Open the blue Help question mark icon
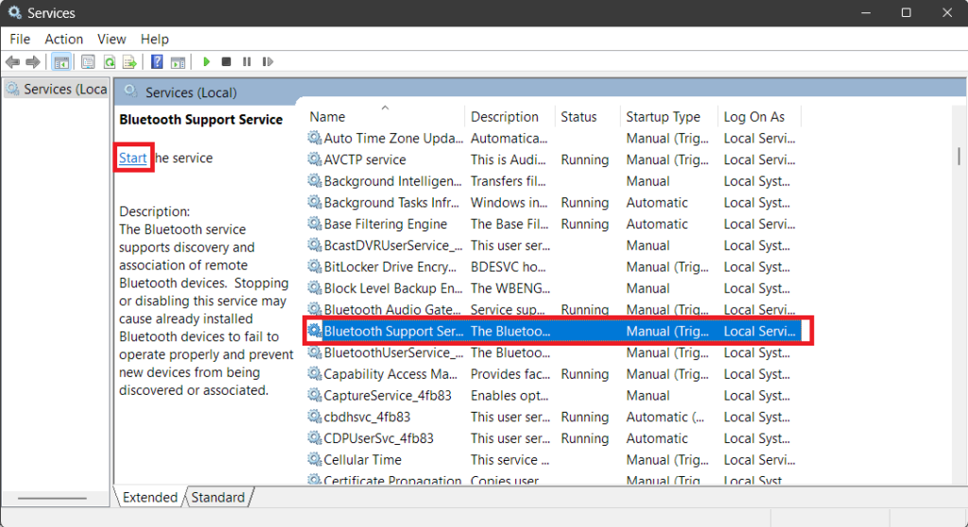Image resolution: width=968 pixels, height=527 pixels. tap(157, 62)
